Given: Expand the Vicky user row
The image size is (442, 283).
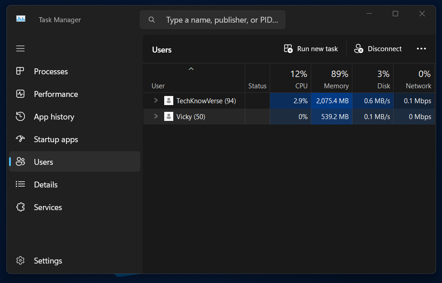Looking at the screenshot, I should (x=156, y=116).
